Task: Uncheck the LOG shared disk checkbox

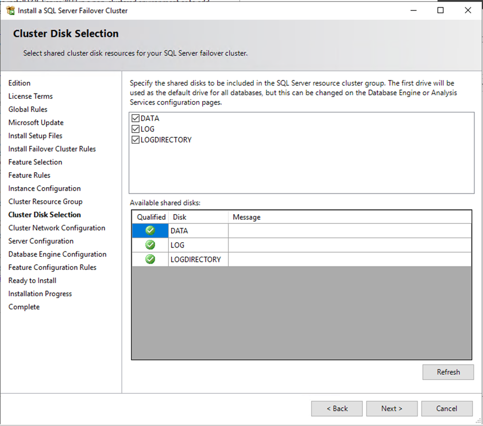Action: tap(136, 129)
